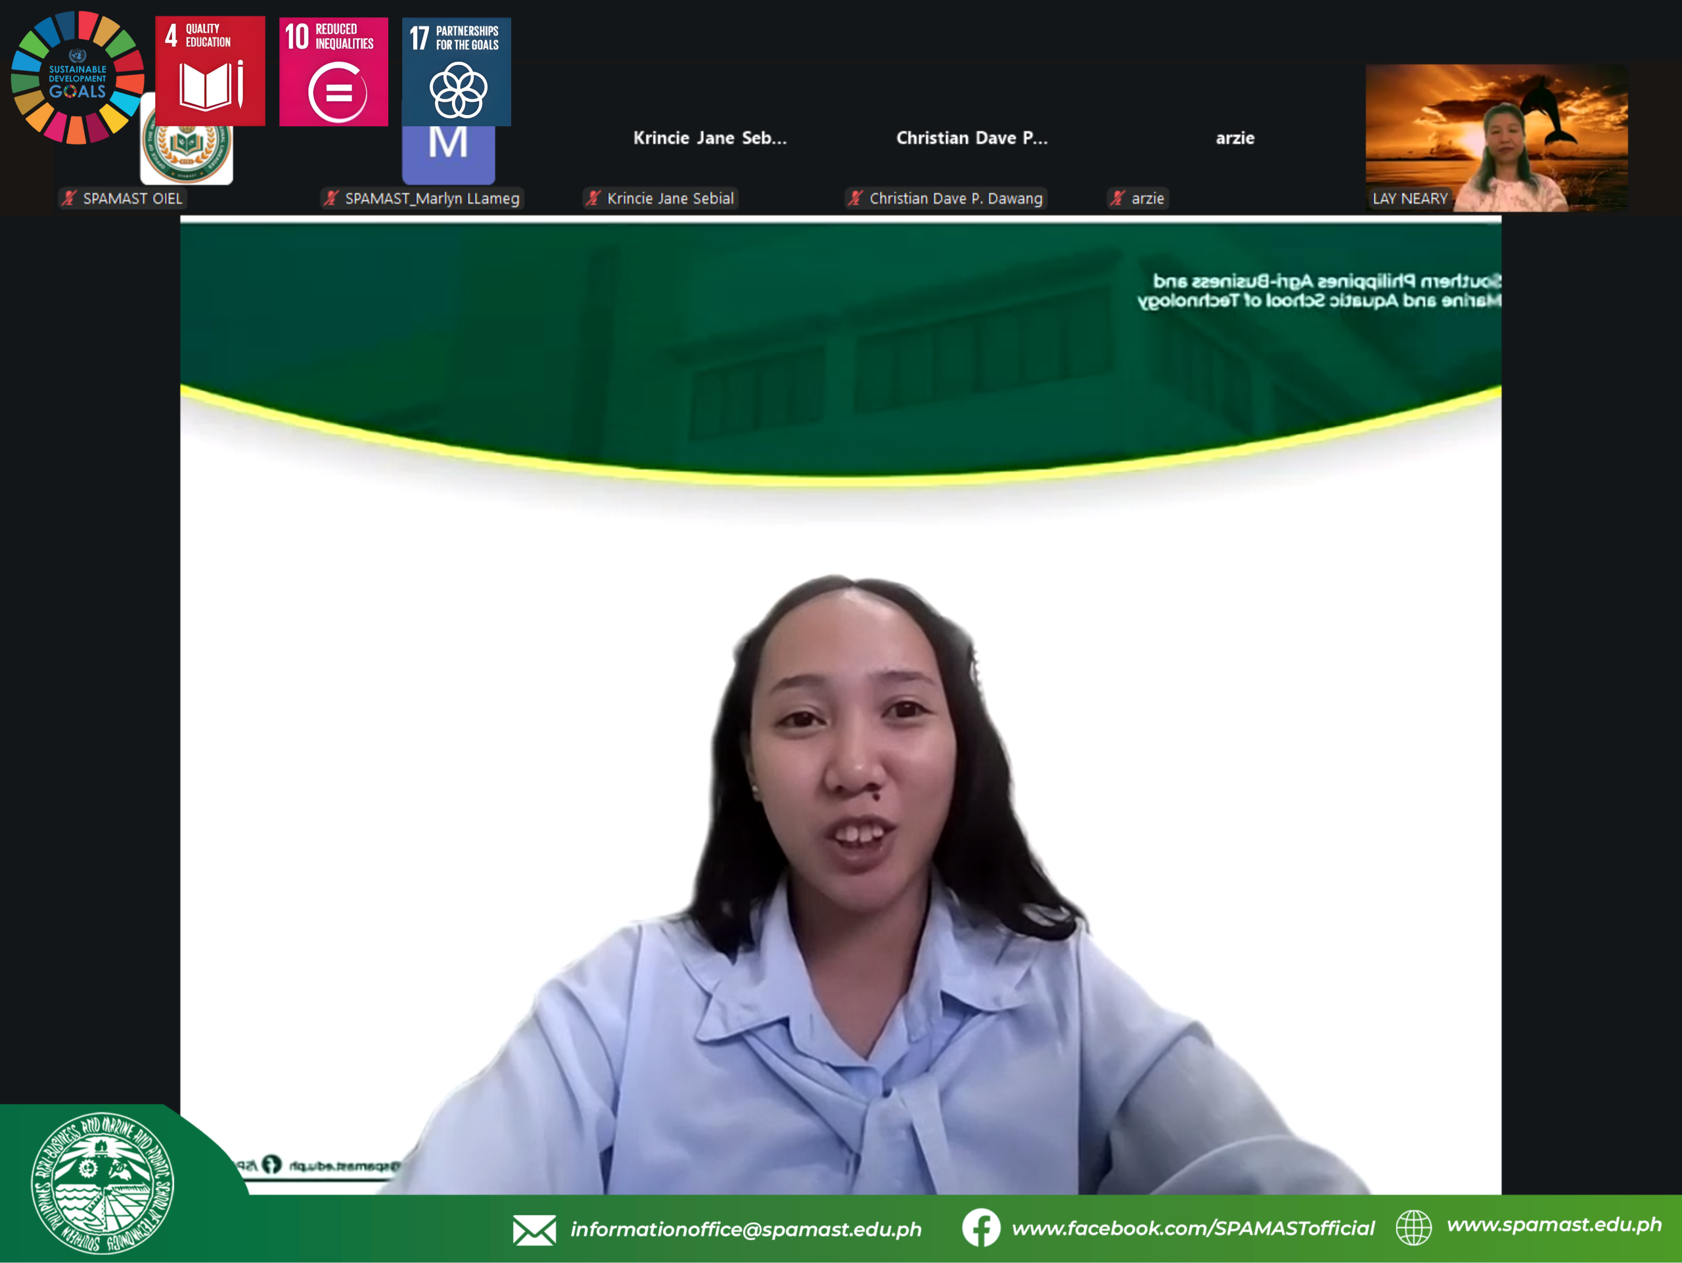Click the Facebook icon in footer
Image resolution: width=1682 pixels, height=1263 pixels.
980,1228
